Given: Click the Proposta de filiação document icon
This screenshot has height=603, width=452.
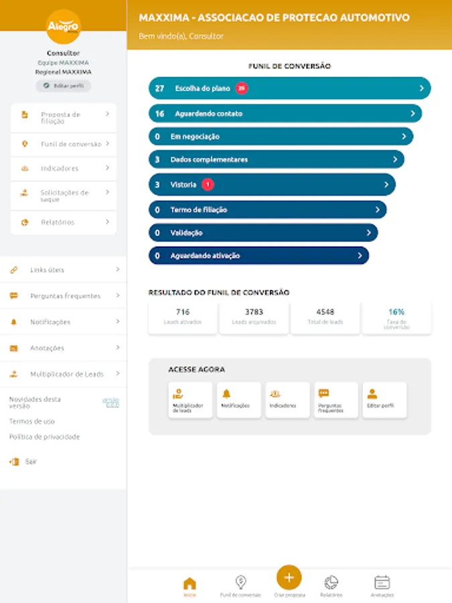Looking at the screenshot, I should pyautogui.click(x=25, y=114).
